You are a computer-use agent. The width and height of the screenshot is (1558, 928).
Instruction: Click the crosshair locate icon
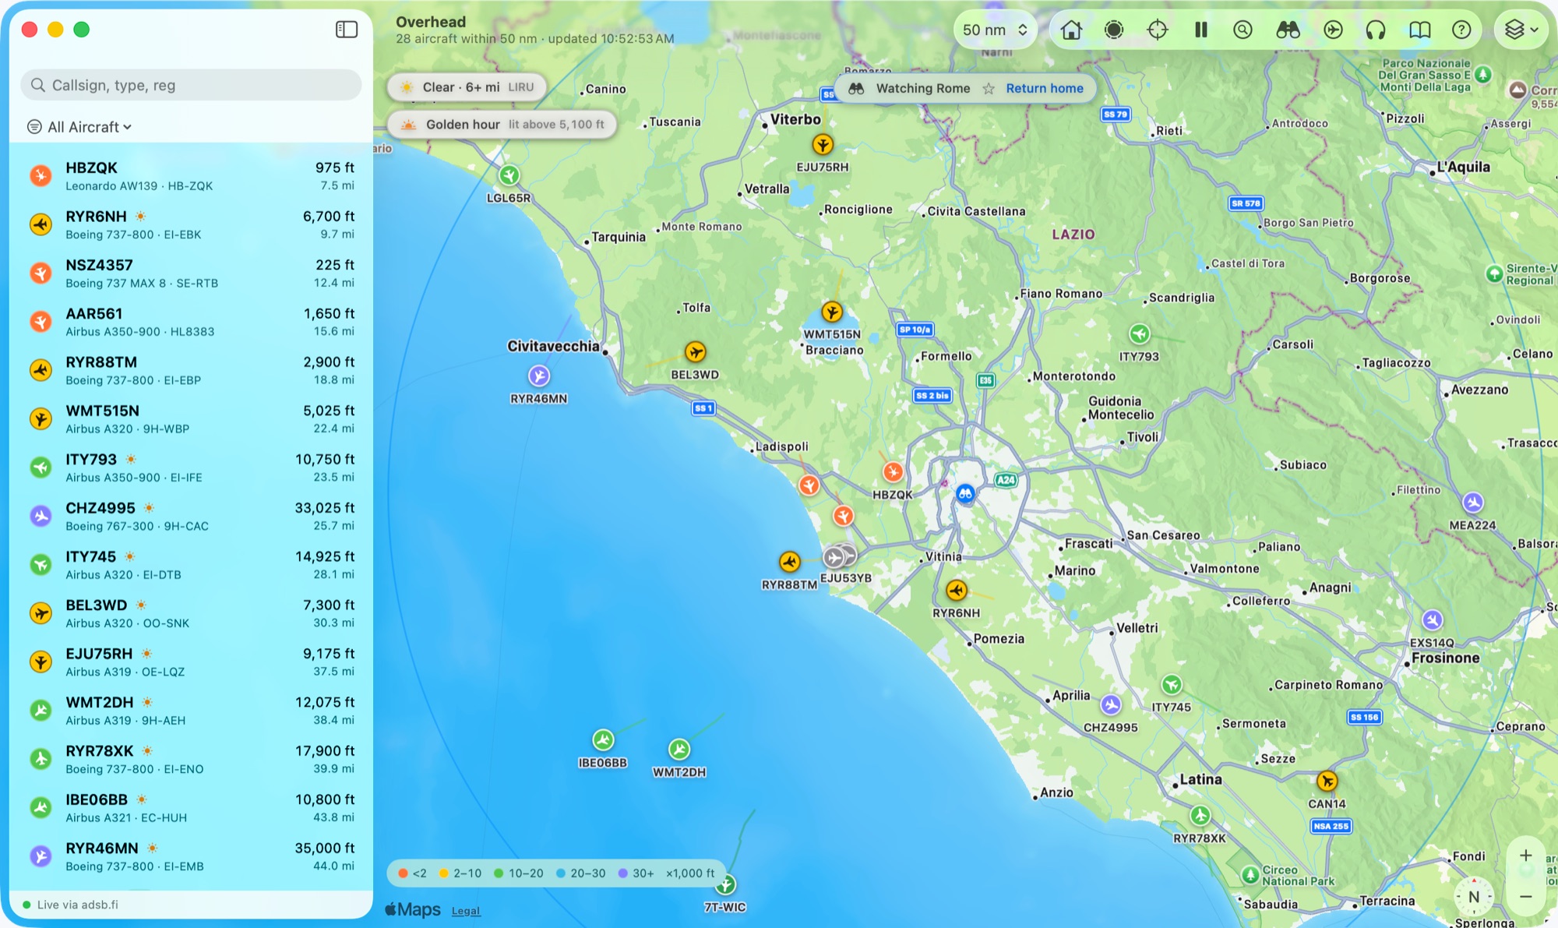coord(1158,30)
